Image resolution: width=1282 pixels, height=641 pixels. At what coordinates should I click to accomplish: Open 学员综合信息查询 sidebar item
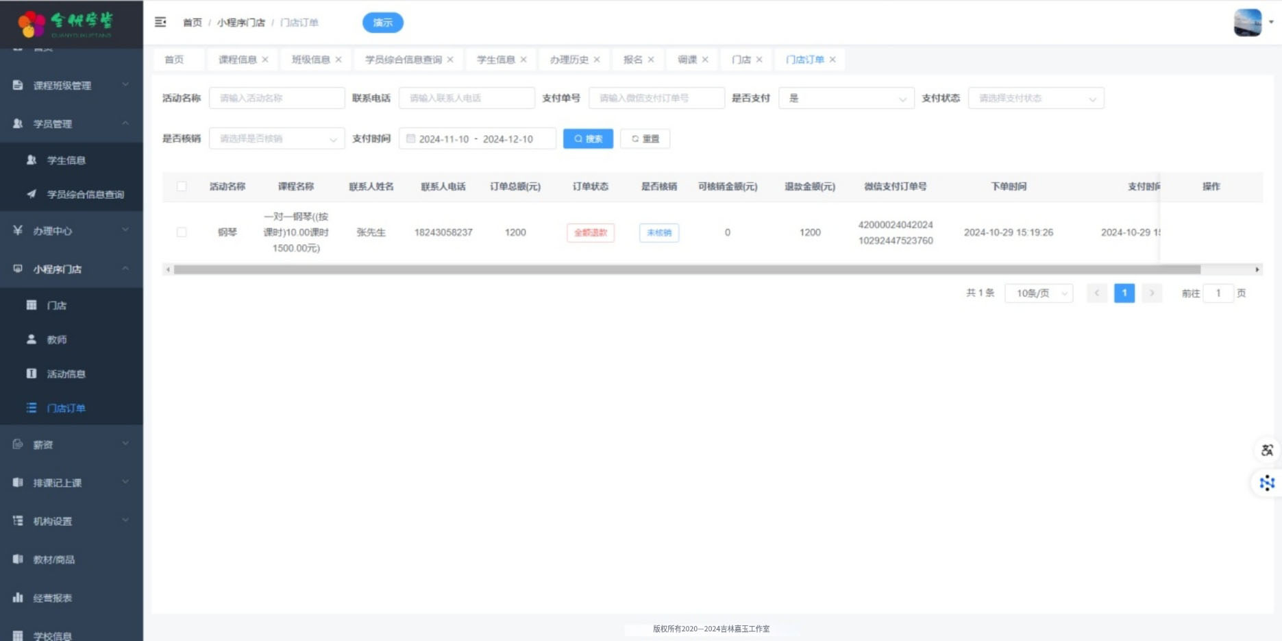(85, 195)
